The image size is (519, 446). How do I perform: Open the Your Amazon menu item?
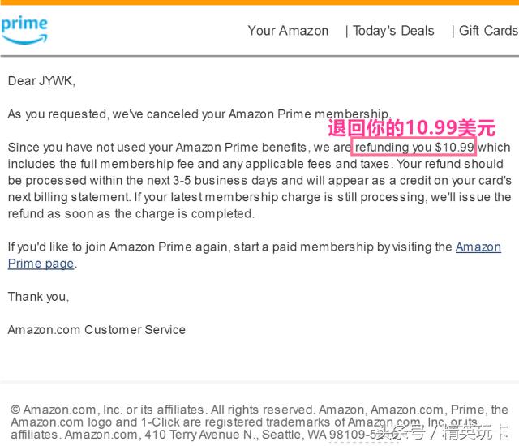click(x=288, y=31)
